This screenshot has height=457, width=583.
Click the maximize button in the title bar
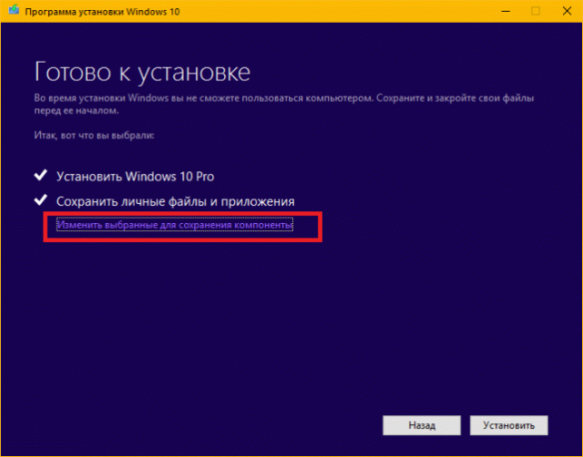coord(536,11)
